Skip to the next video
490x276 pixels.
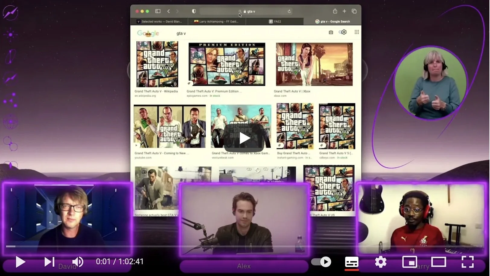coord(49,262)
